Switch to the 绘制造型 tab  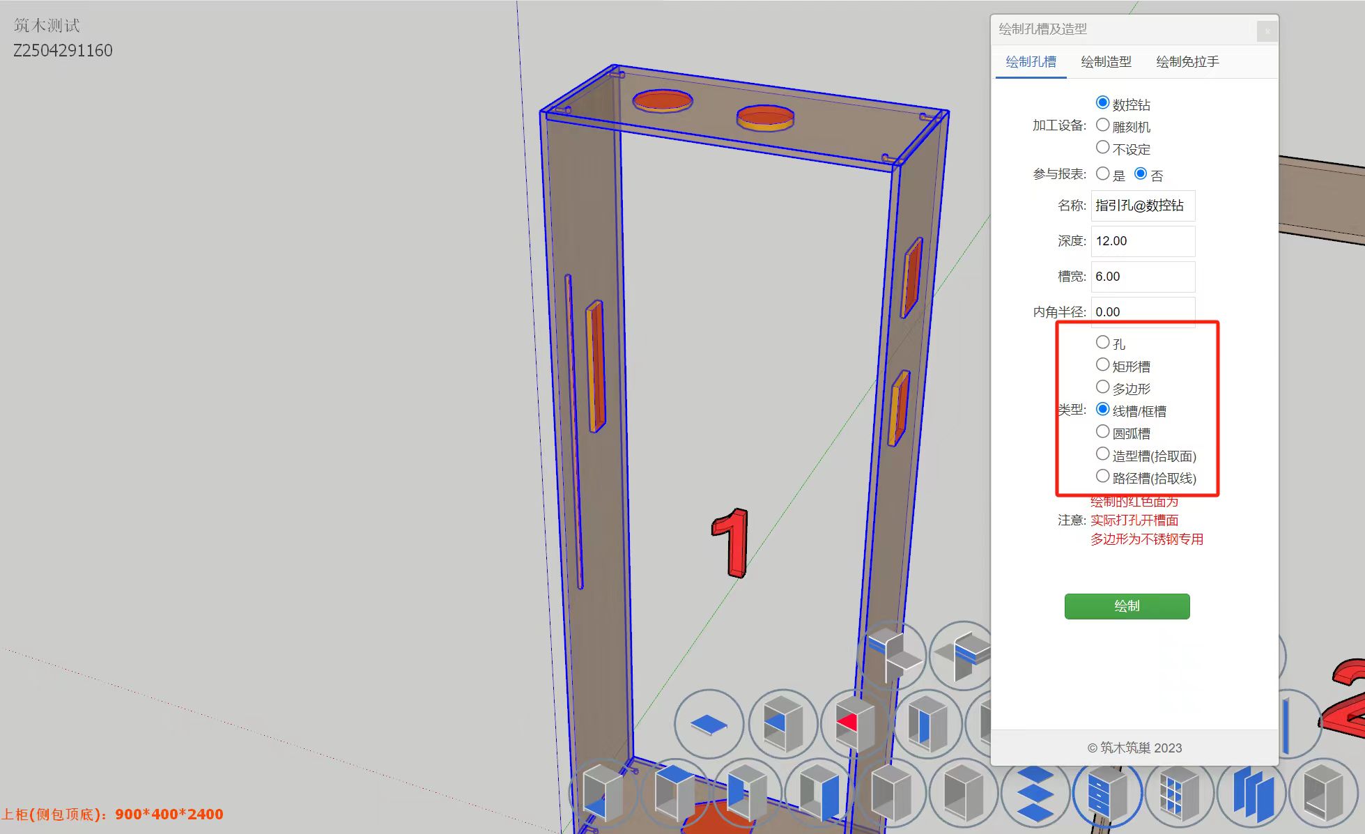click(1106, 62)
